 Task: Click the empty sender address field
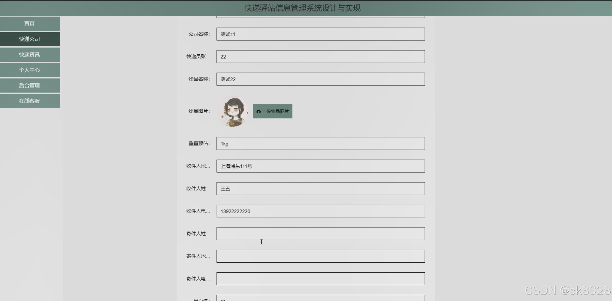[320, 256]
